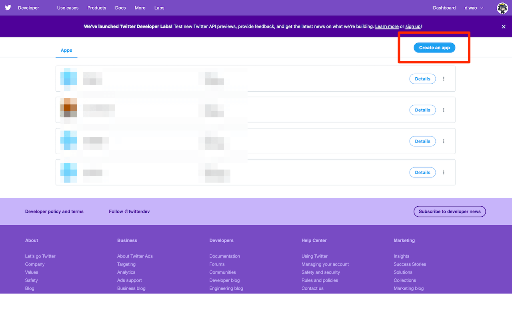Dismiss the Developer Labs announcement banner
The image size is (512, 310).
coord(504,26)
